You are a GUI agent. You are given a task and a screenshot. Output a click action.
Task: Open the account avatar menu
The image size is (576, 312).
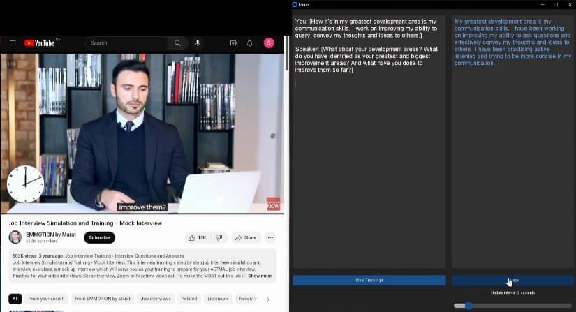click(x=269, y=43)
